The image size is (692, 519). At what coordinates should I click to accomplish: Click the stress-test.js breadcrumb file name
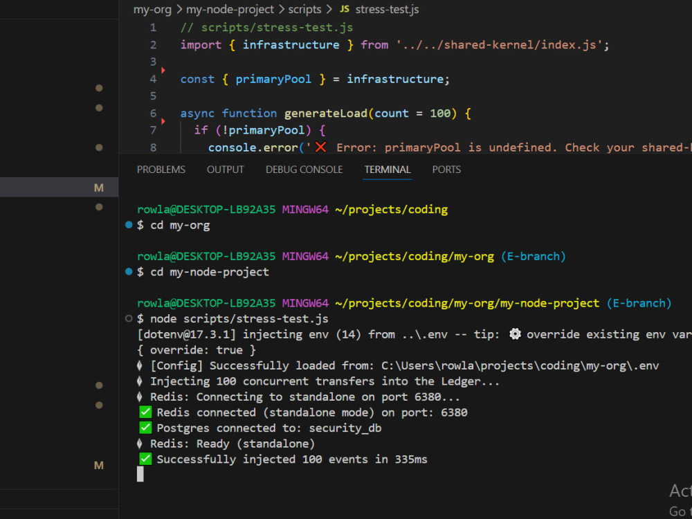point(387,9)
